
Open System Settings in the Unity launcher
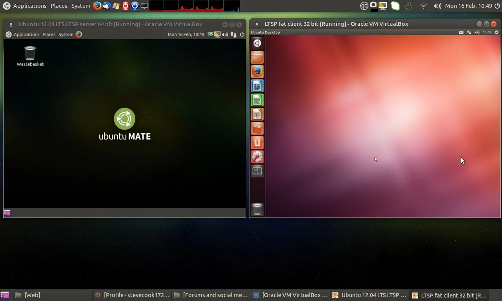point(257,157)
